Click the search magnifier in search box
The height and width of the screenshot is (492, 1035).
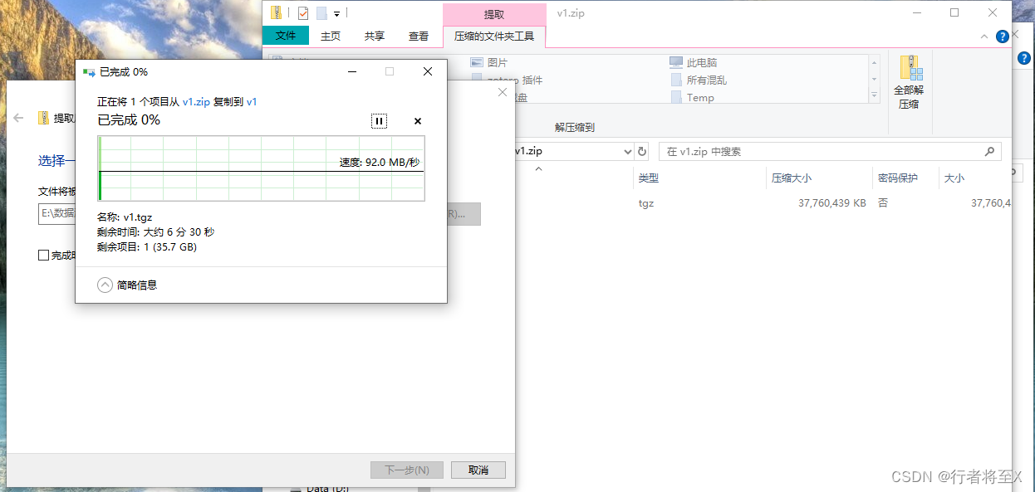coord(988,151)
